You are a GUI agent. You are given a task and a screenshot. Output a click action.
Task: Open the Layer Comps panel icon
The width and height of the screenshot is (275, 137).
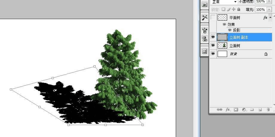pyautogui.click(x=204, y=51)
